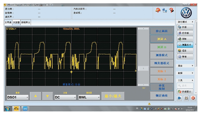Click the 诊断 (Diagnosis) mode icon button
The width and height of the screenshot is (201, 115).
(x=185, y=27)
